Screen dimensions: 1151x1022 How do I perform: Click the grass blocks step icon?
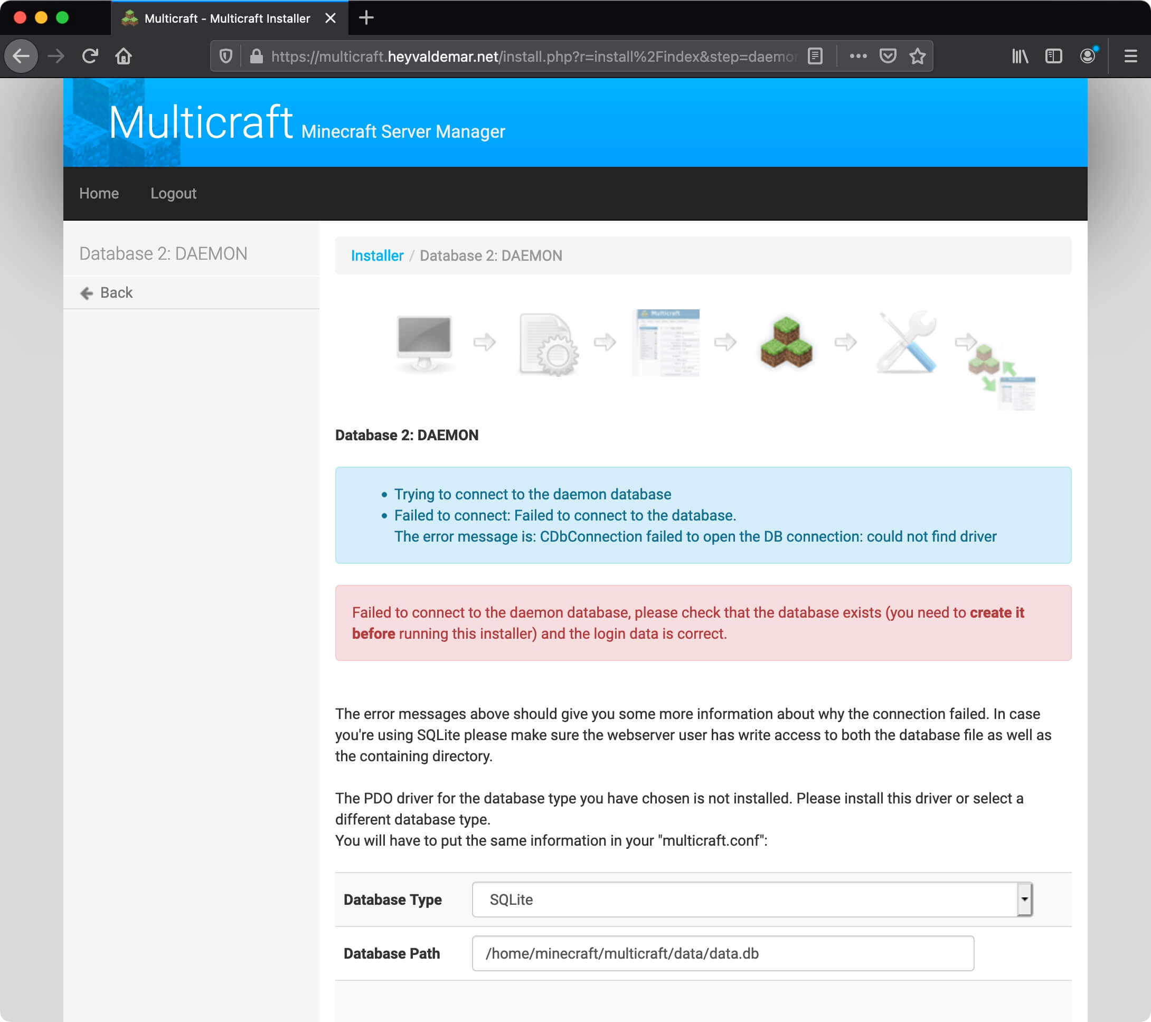pos(786,343)
